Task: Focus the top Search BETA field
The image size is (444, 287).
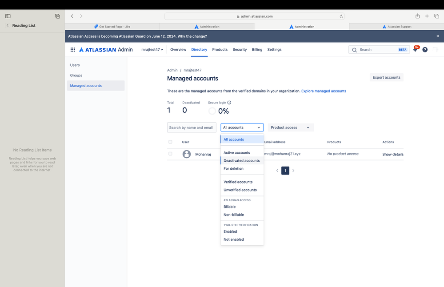Action: (x=379, y=49)
